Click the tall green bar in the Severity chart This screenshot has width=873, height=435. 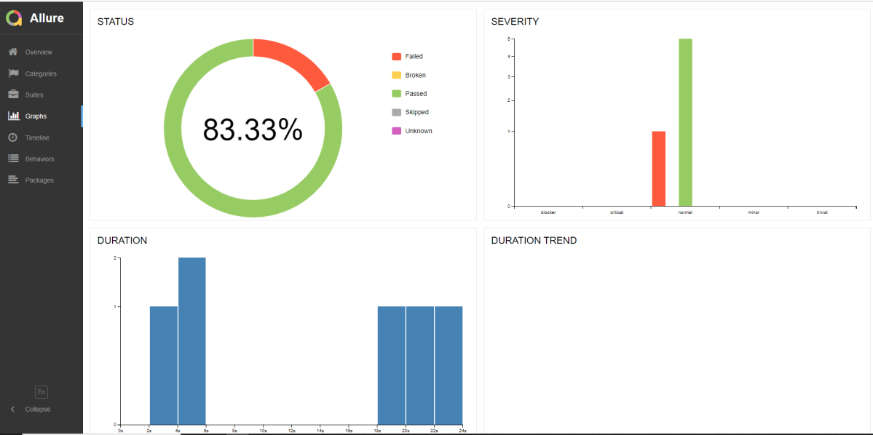click(x=685, y=122)
